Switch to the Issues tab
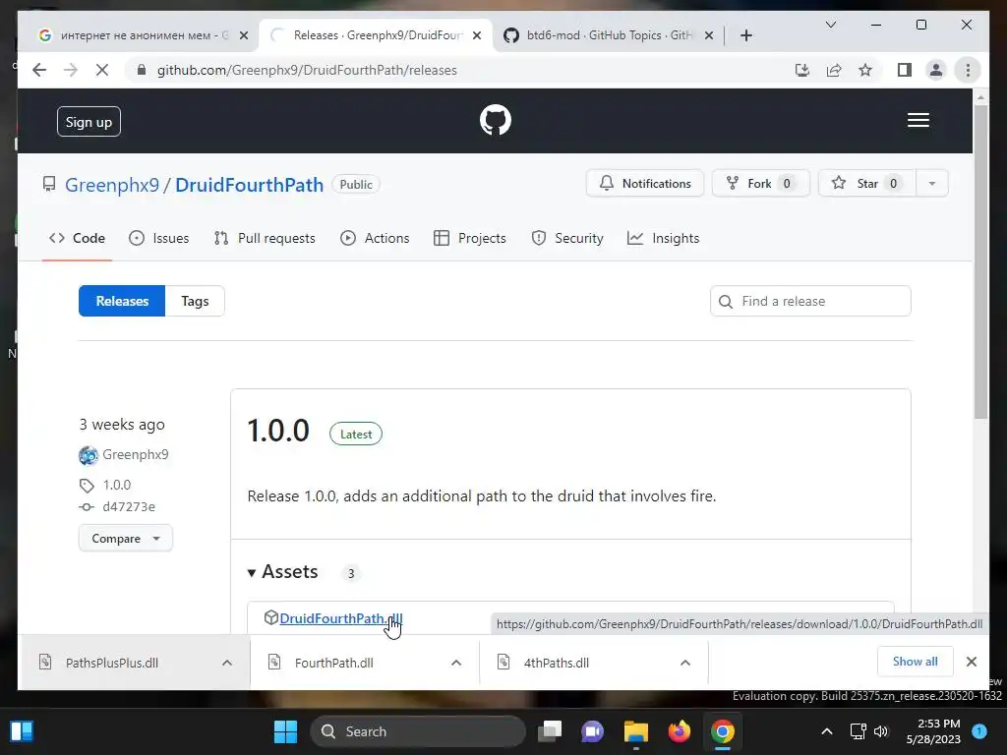This screenshot has width=1007, height=755. [x=159, y=238]
